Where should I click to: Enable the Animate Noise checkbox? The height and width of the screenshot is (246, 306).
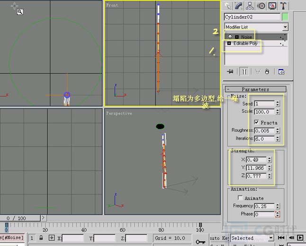point(241,198)
